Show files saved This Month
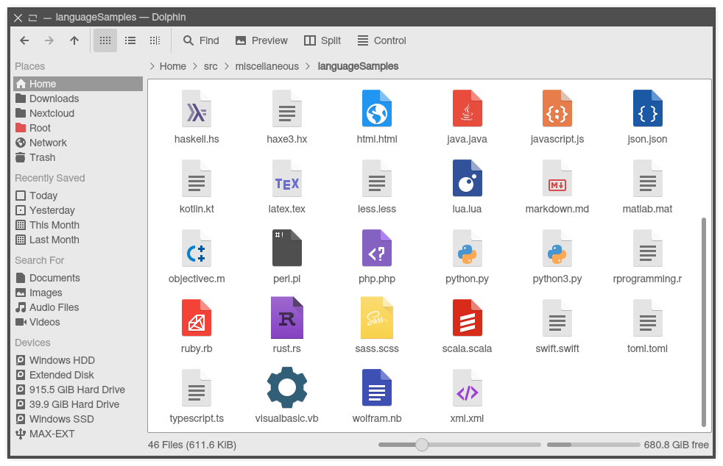The height and width of the screenshot is (466, 723). point(78,225)
